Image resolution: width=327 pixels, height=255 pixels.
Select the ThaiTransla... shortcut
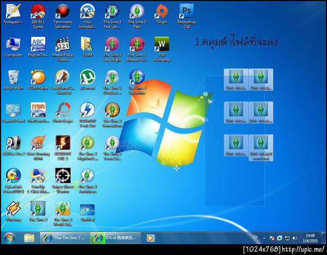coord(38,113)
